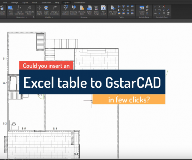Screen dimensions: 192x160
Task: Expand the Modify panel dropdown
Action: [x=52, y=17]
